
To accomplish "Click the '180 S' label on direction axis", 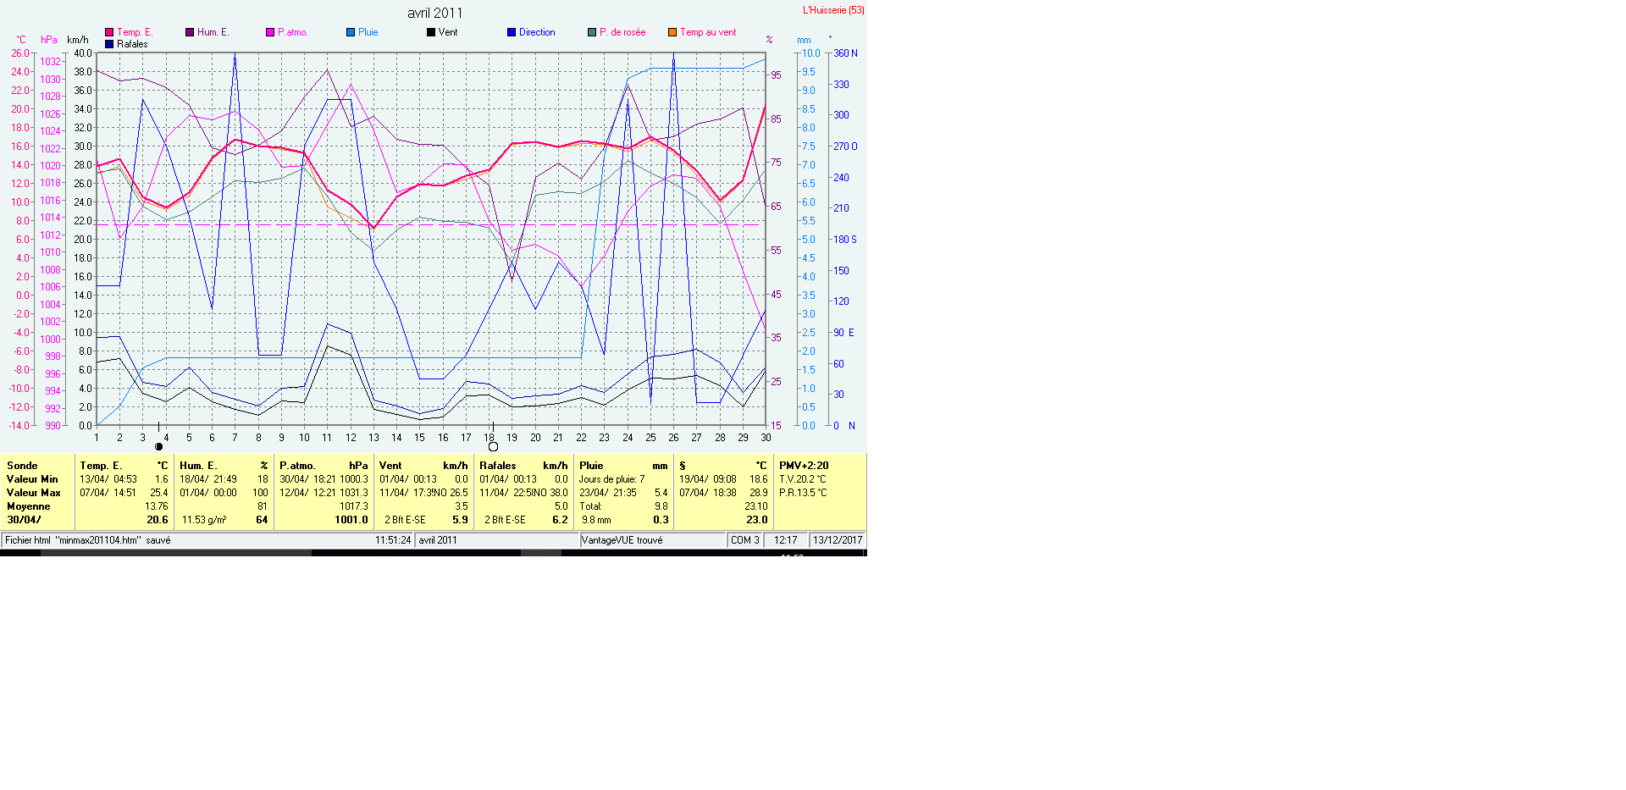I will coord(845,240).
